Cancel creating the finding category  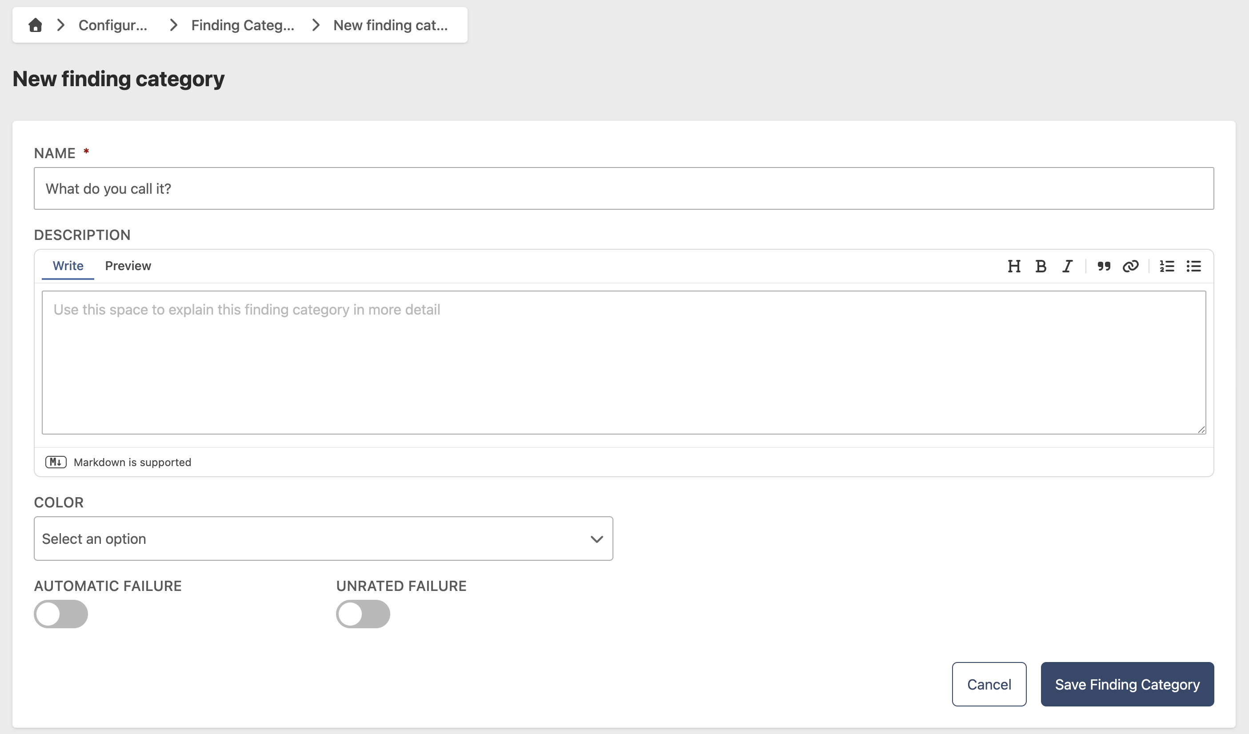click(989, 685)
